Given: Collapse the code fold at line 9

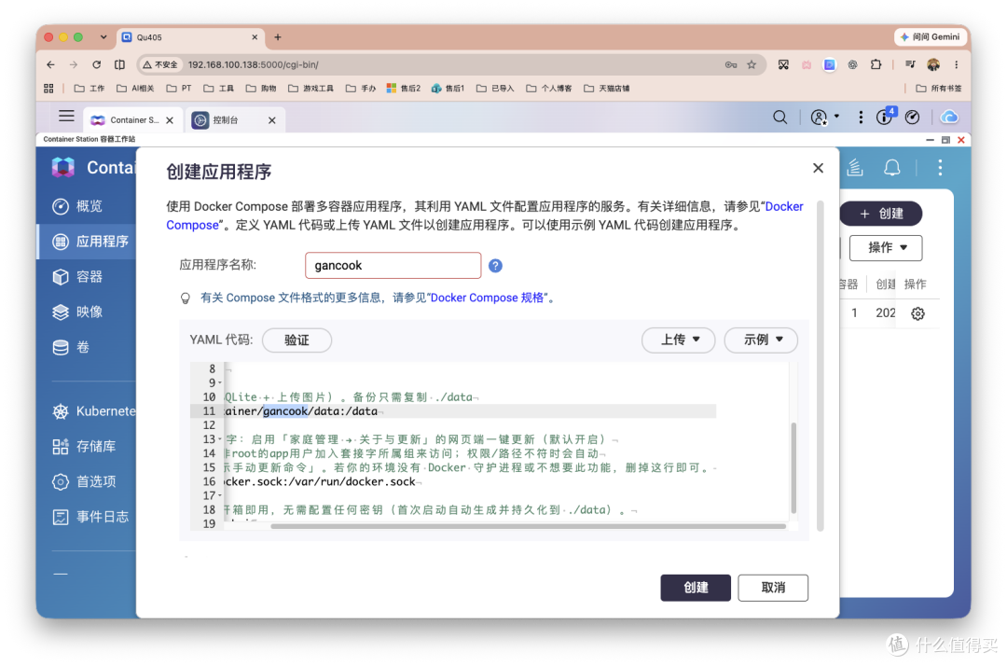Looking at the screenshot, I should (x=220, y=383).
